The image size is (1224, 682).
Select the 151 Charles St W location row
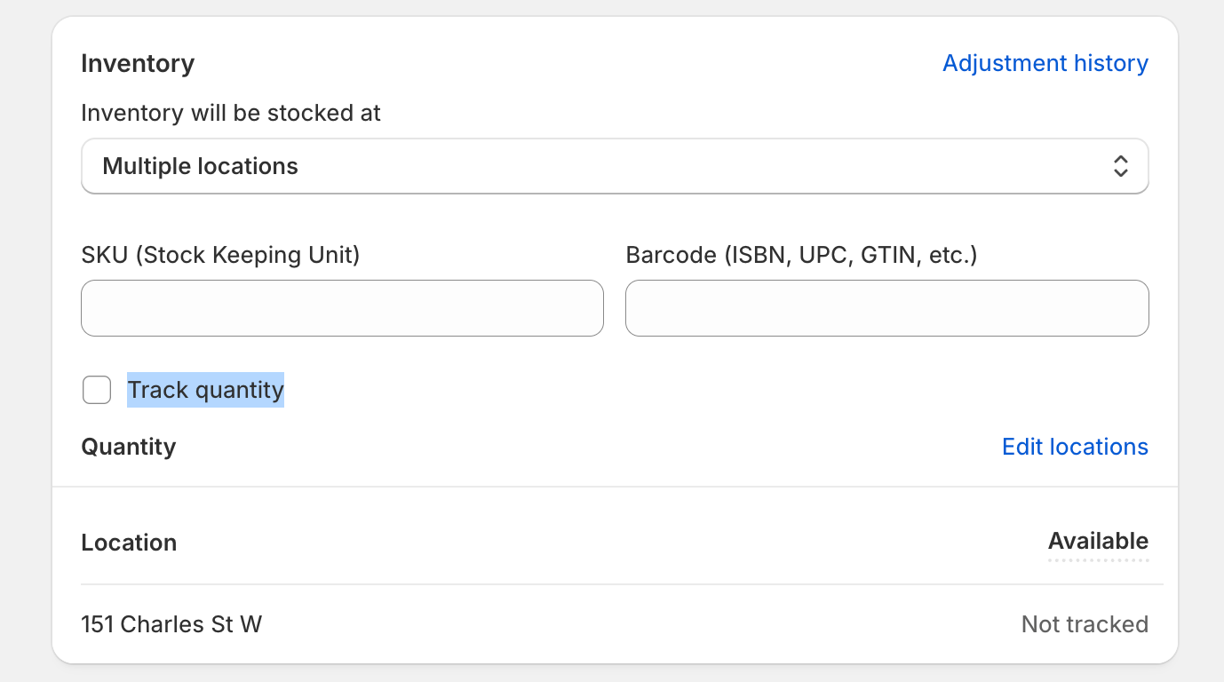tap(171, 624)
